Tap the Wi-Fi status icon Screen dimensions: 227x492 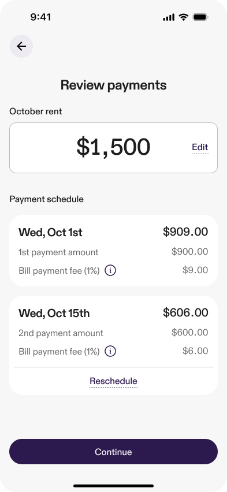183,17
